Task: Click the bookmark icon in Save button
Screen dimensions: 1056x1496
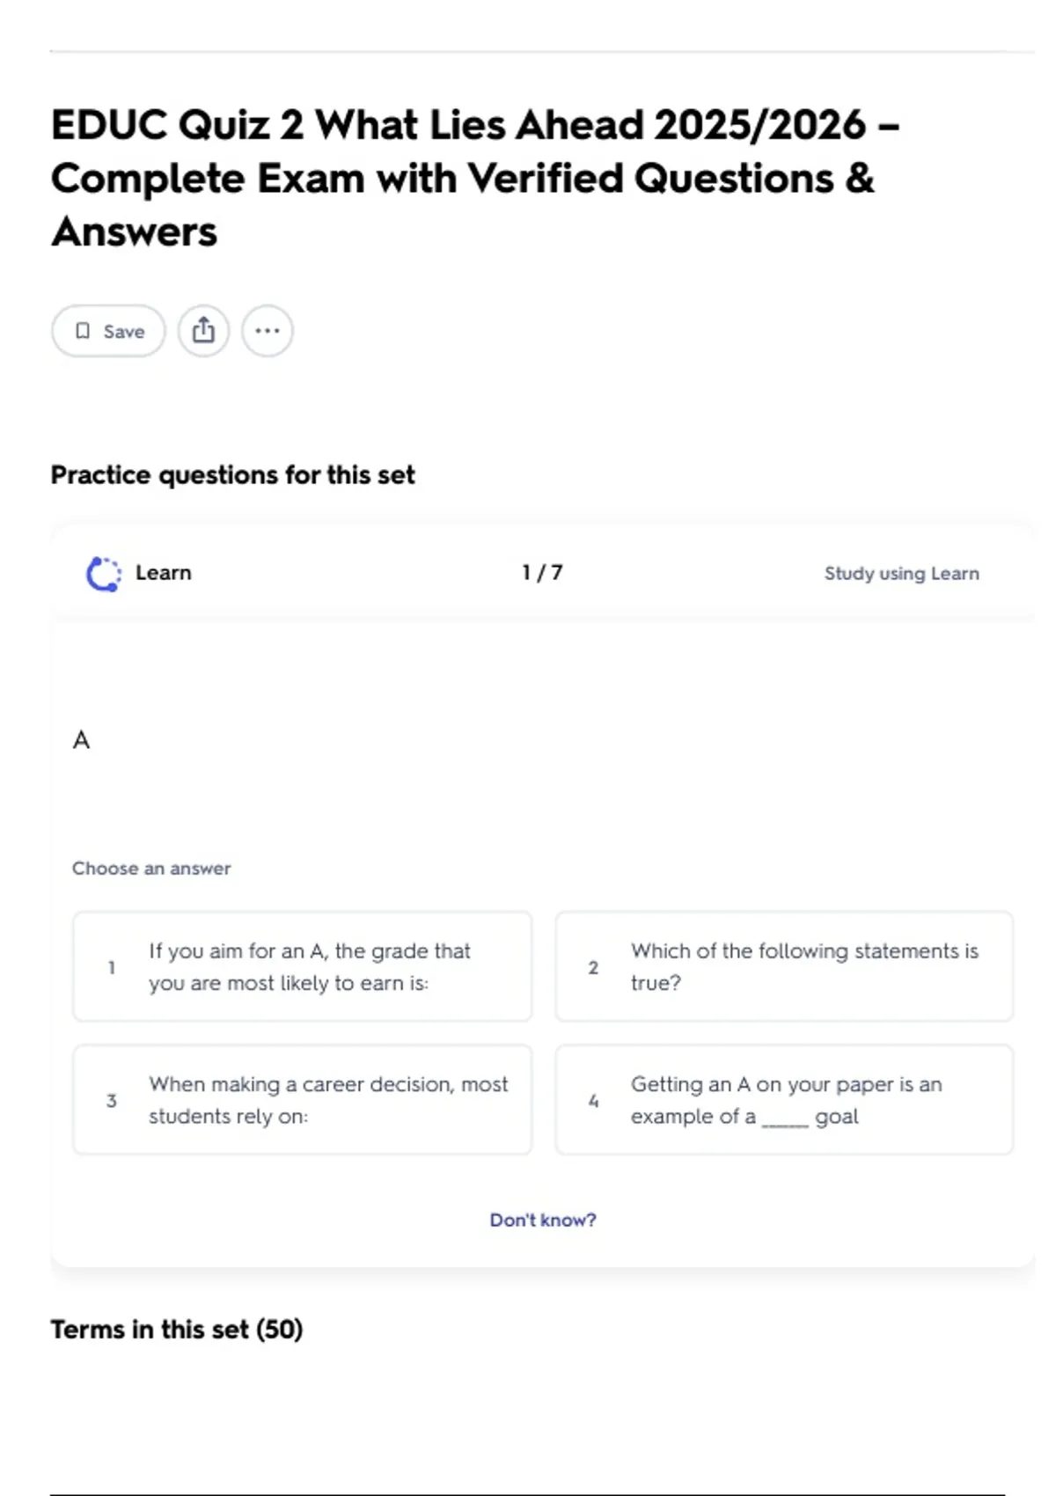Action: tap(83, 331)
